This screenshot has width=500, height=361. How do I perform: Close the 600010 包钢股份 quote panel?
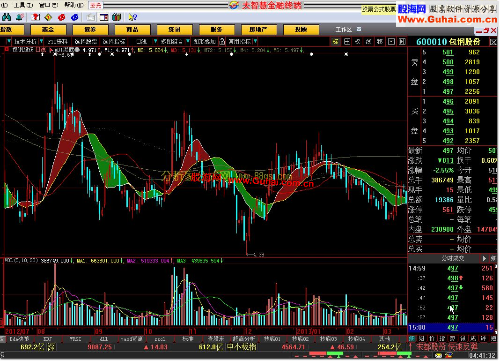coord(493,42)
